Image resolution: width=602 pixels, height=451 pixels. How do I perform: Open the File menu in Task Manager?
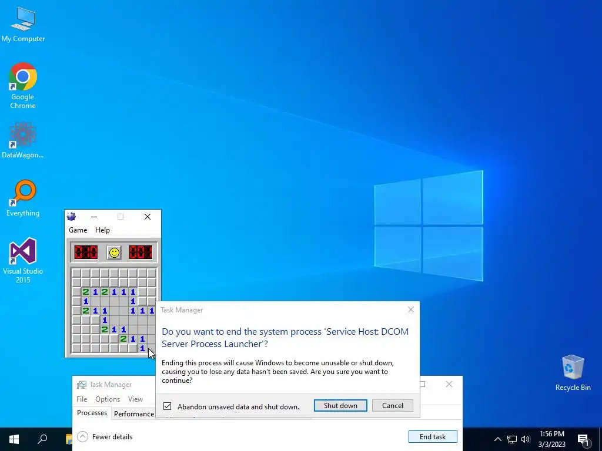pos(82,399)
